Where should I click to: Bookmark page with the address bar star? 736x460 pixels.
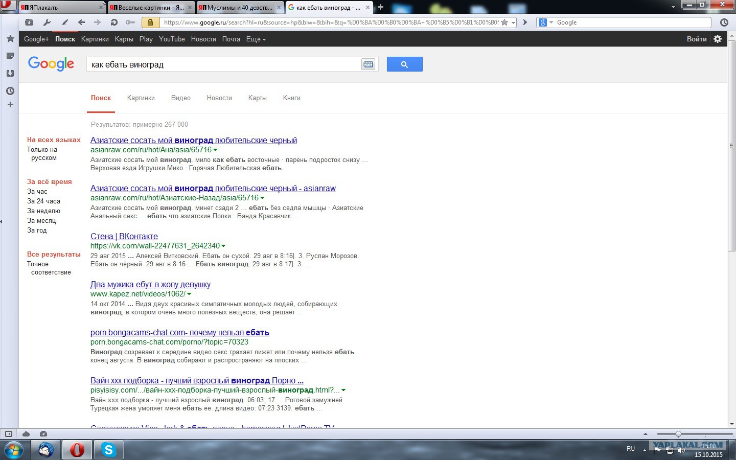504,22
